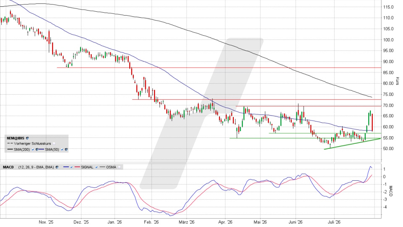Click the SMA(50) legend label
The width and height of the screenshot is (403, 227).
tap(52, 149)
